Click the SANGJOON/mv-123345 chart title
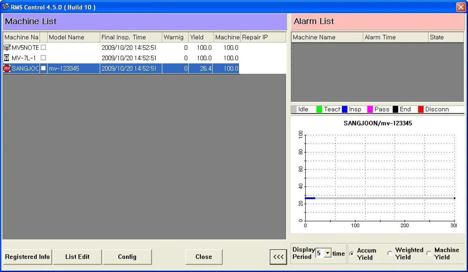This screenshot has width=468, height=272. (378, 123)
